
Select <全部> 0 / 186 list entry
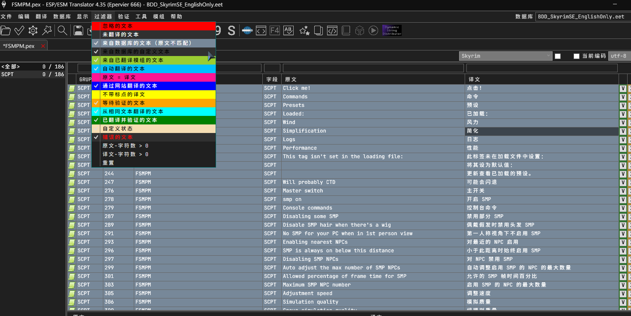[33, 67]
